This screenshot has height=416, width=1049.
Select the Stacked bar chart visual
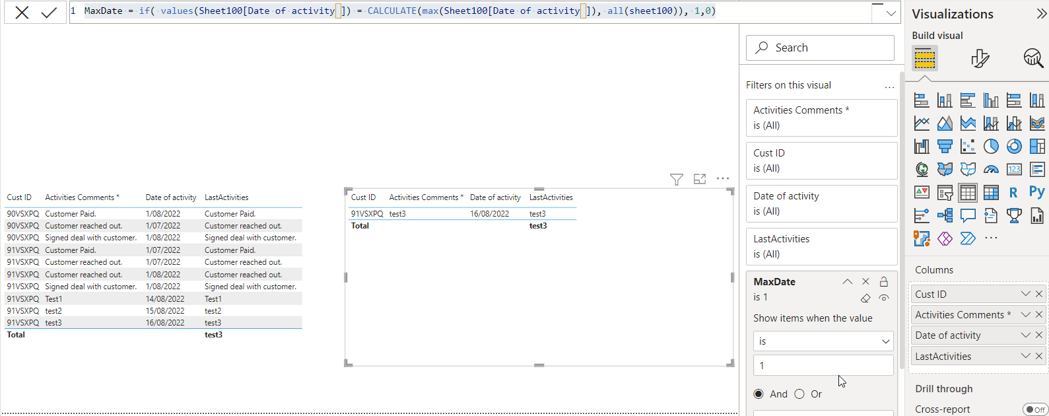click(922, 100)
